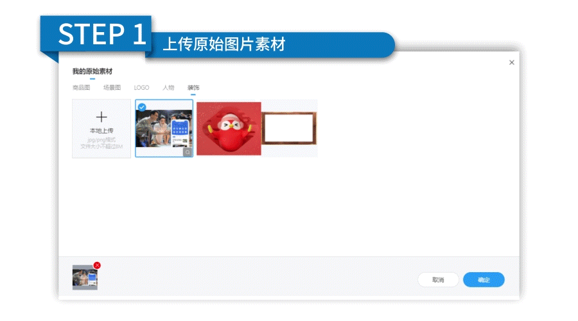Click the 我的原始素材 heading

click(x=92, y=71)
